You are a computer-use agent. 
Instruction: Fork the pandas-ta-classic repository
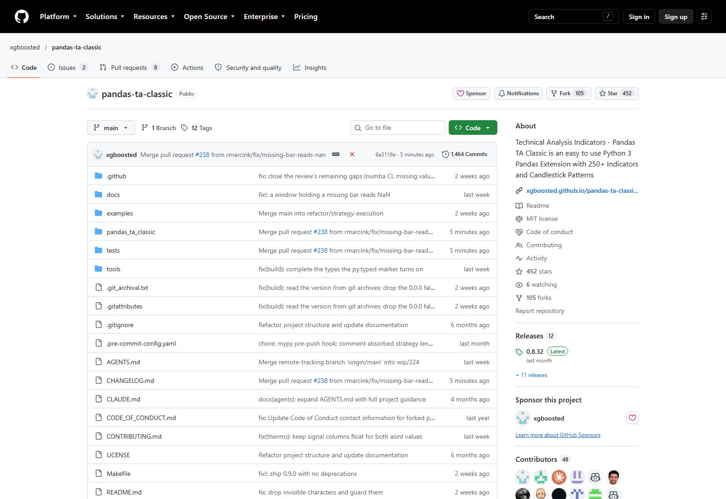(x=569, y=93)
